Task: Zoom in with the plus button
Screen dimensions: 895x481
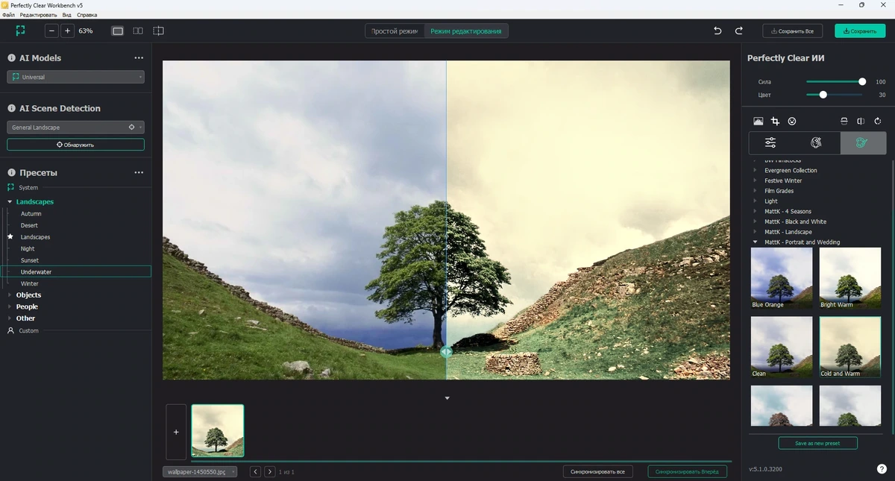Action: coord(67,31)
